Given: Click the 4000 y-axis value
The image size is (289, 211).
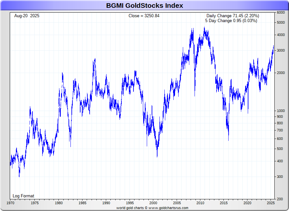Looking at the screenshot, I should coord(281,35).
